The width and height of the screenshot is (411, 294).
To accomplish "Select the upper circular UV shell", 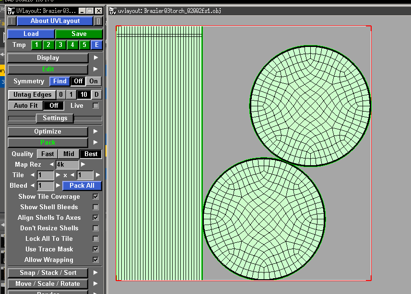I will click(x=310, y=106).
